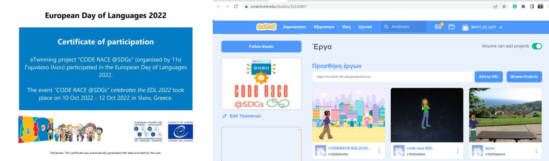Open the Σχετικά menu item
The width and height of the screenshot is (549, 161).
pos(365,27)
